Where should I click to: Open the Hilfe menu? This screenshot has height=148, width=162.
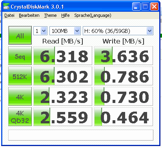point(66,15)
